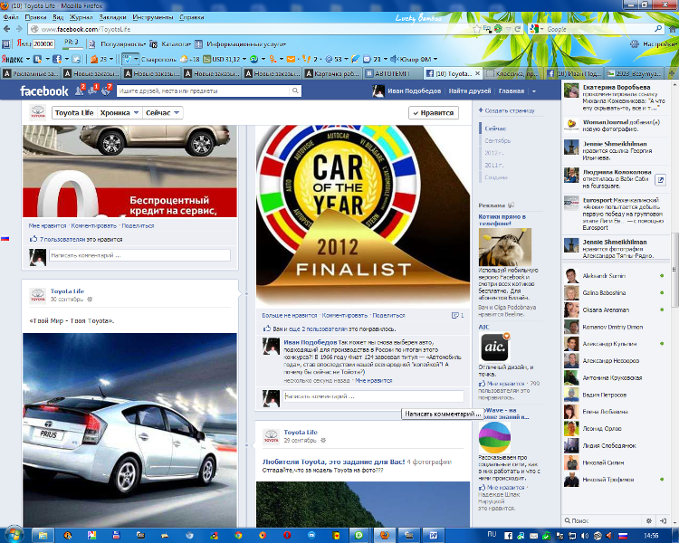Viewport: 679px width, 543px height.
Task: Open the Файл menu
Action: (11, 17)
